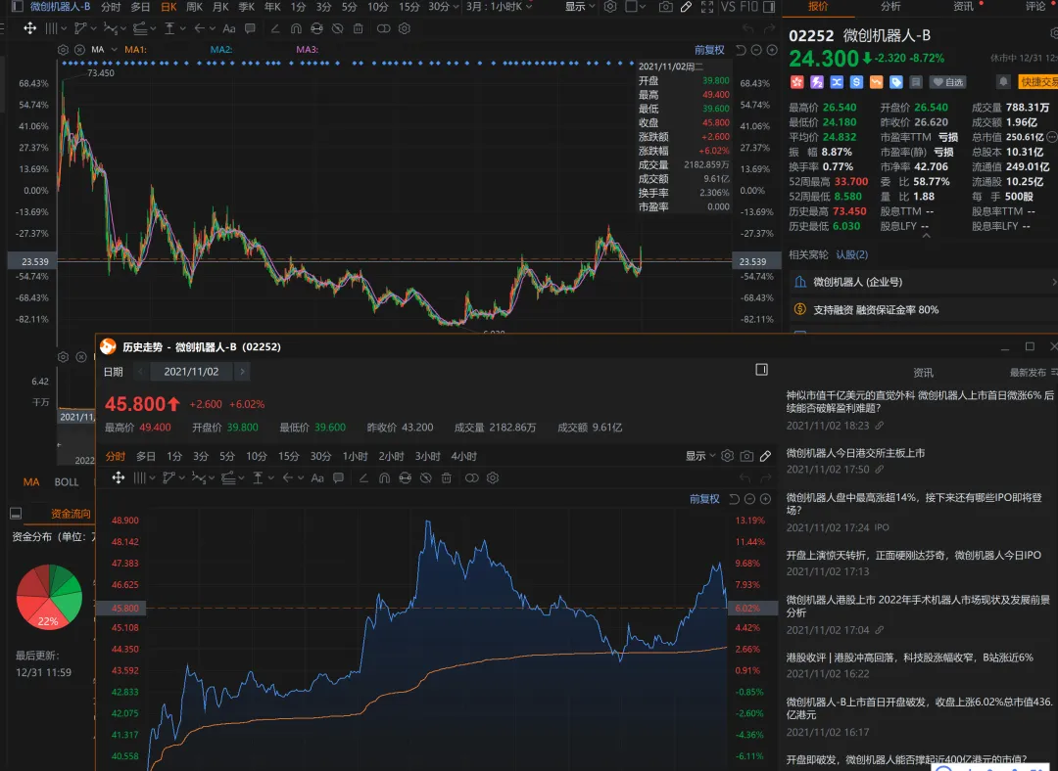
Task: Open drawing settings gear in main chart toolbar
Action: click(405, 28)
